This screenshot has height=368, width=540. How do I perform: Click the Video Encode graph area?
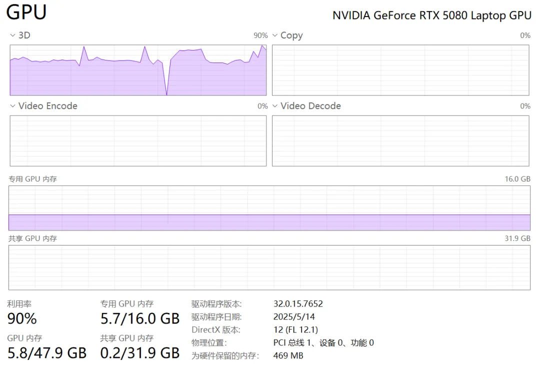pyautogui.click(x=138, y=140)
